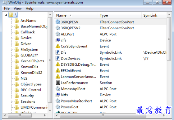Select the LsaPerformance name text
This screenshot has width=174, height=120.
pos(74,83)
